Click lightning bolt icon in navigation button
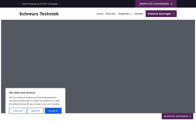The height and width of the screenshot is (122, 196). pos(174,14)
